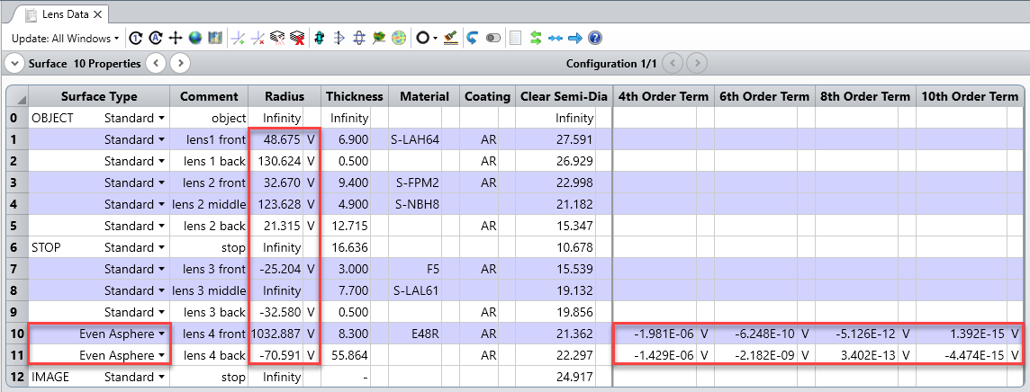Open Help via the blue question mark
Viewport: 1030px width, 392px height.
594,39
